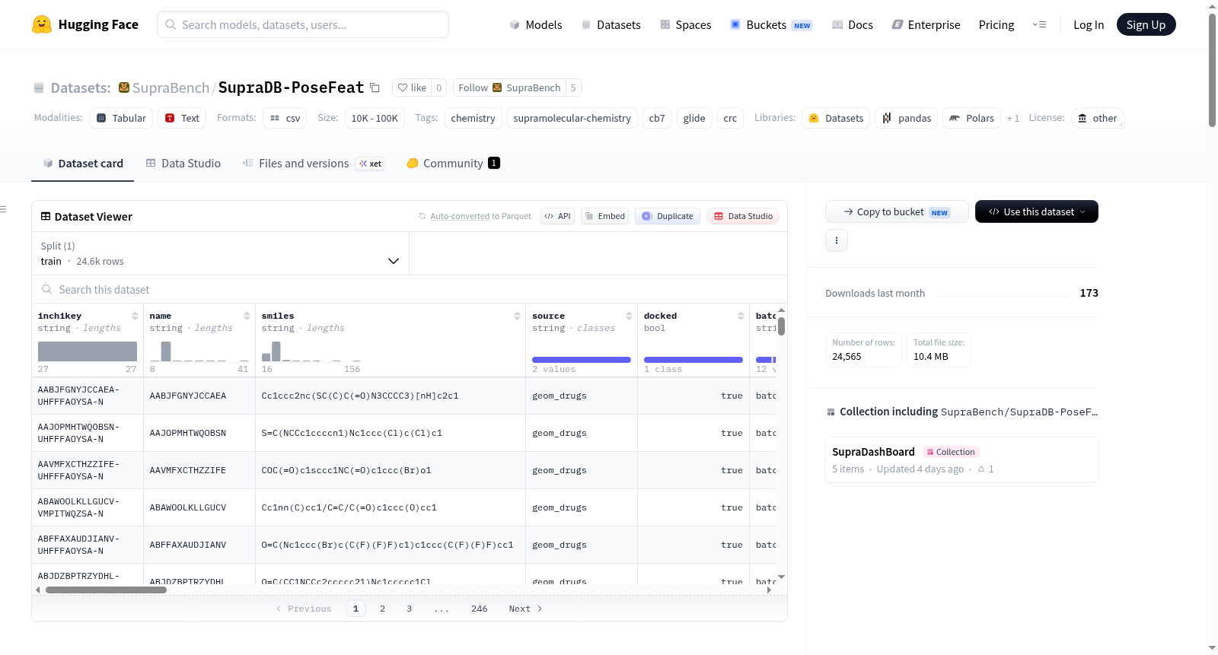
Task: Click the table horizontal scrollbar thumb
Action: [x=106, y=590]
